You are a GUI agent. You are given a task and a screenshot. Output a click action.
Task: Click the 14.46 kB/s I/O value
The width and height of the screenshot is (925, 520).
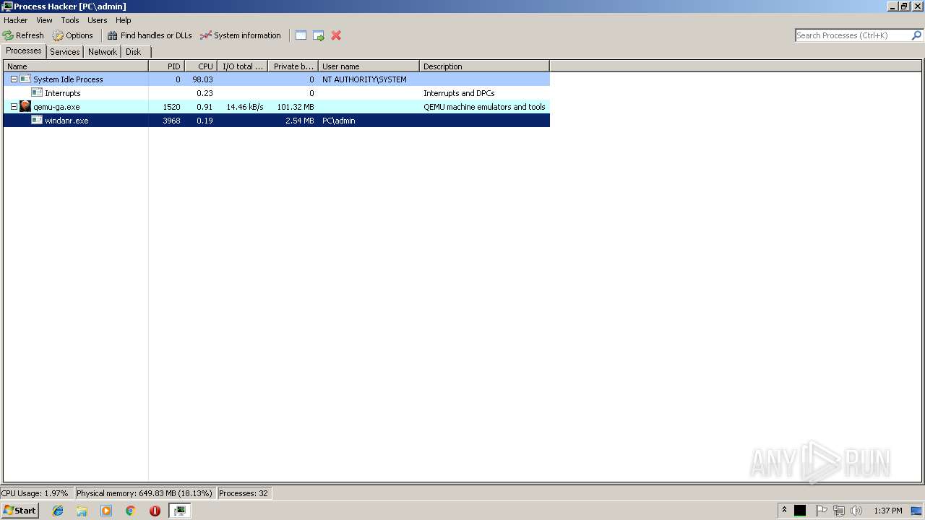245,107
